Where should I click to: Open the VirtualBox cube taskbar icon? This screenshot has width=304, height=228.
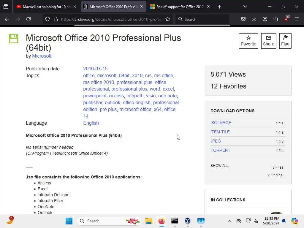188,221
